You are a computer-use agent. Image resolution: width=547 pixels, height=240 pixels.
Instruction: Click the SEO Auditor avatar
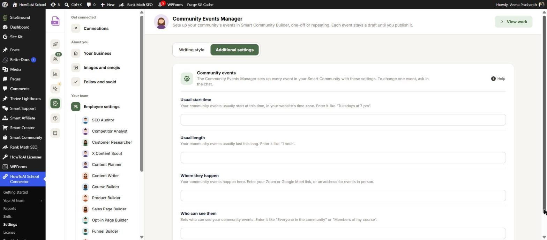point(85,120)
